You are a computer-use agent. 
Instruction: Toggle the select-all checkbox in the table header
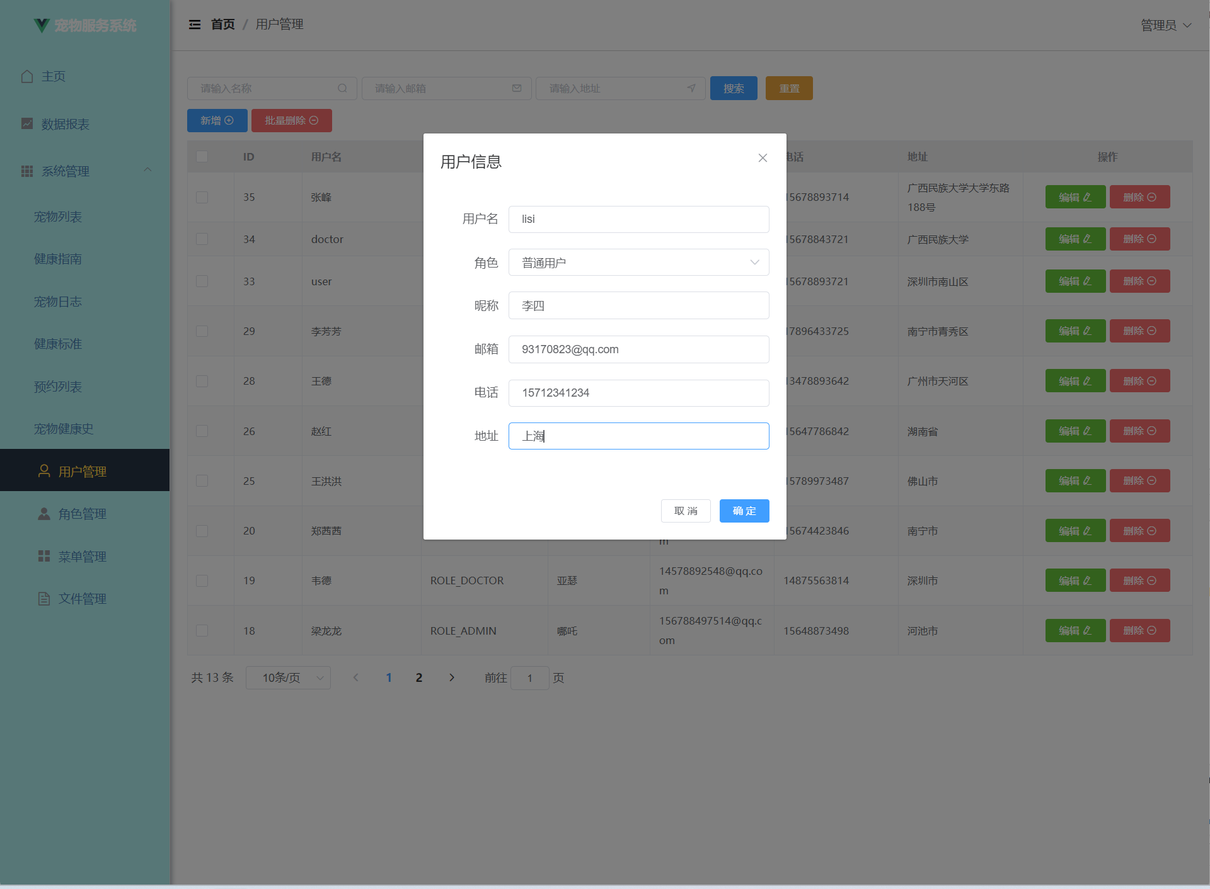(202, 156)
